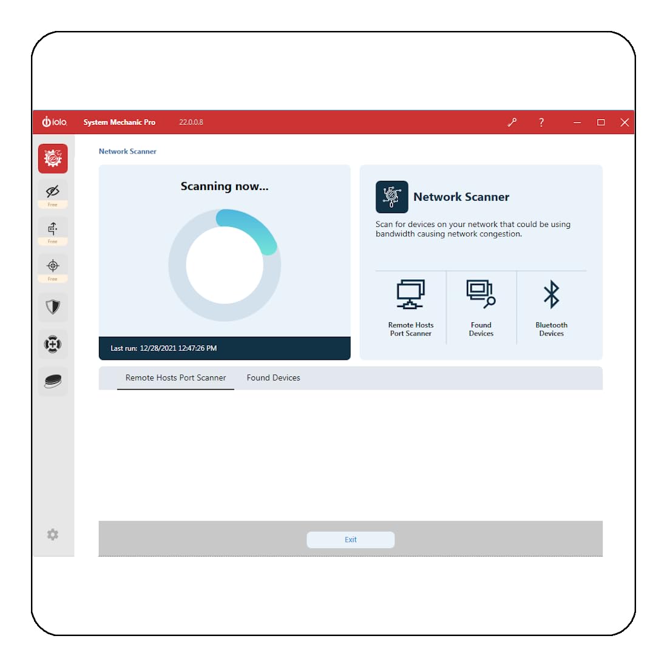667x667 pixels.
Task: Click the iolo logo in title bar
Action: 55,122
